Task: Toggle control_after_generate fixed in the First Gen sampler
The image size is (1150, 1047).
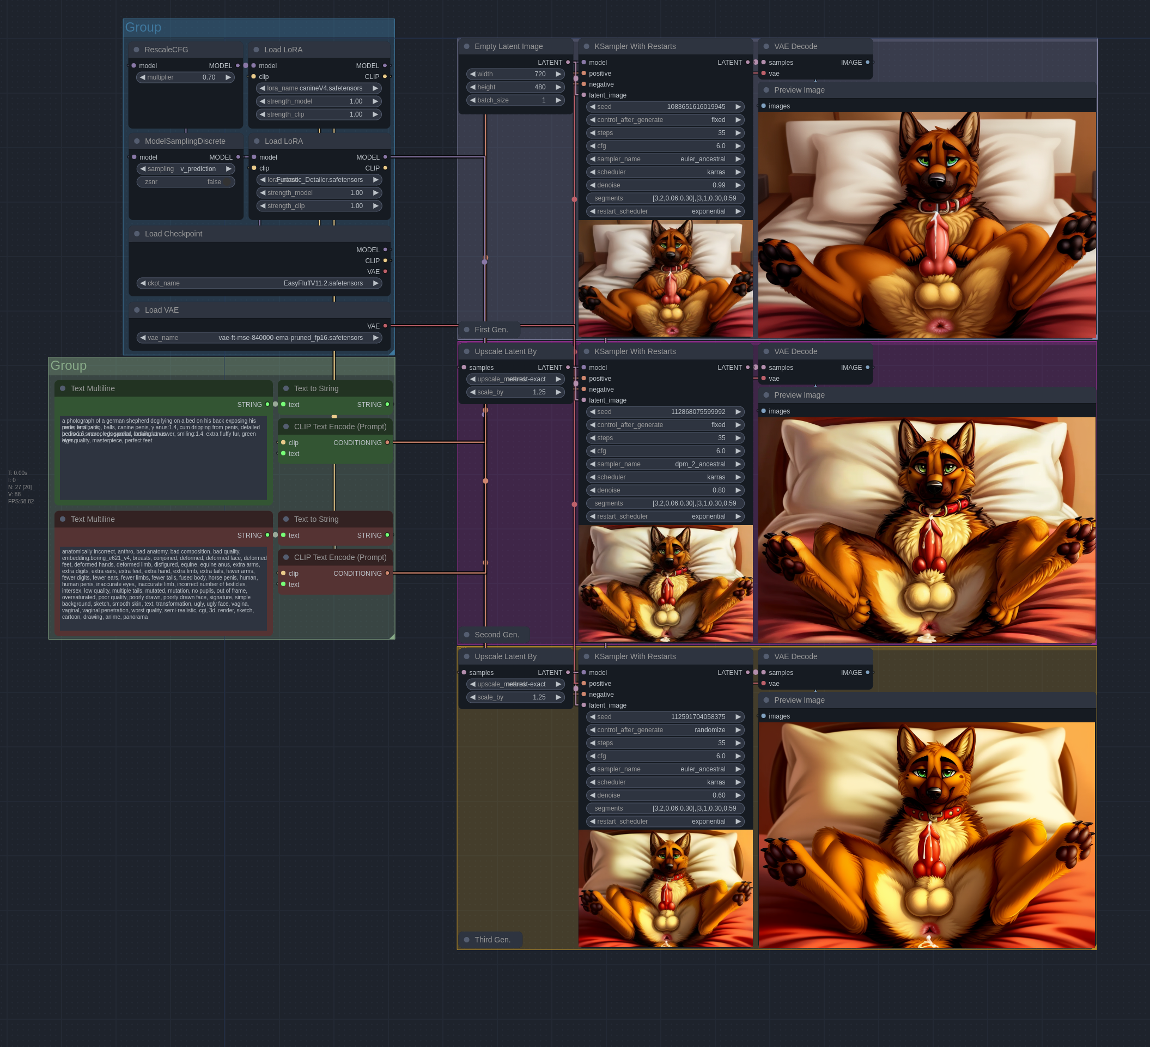Action: point(665,120)
